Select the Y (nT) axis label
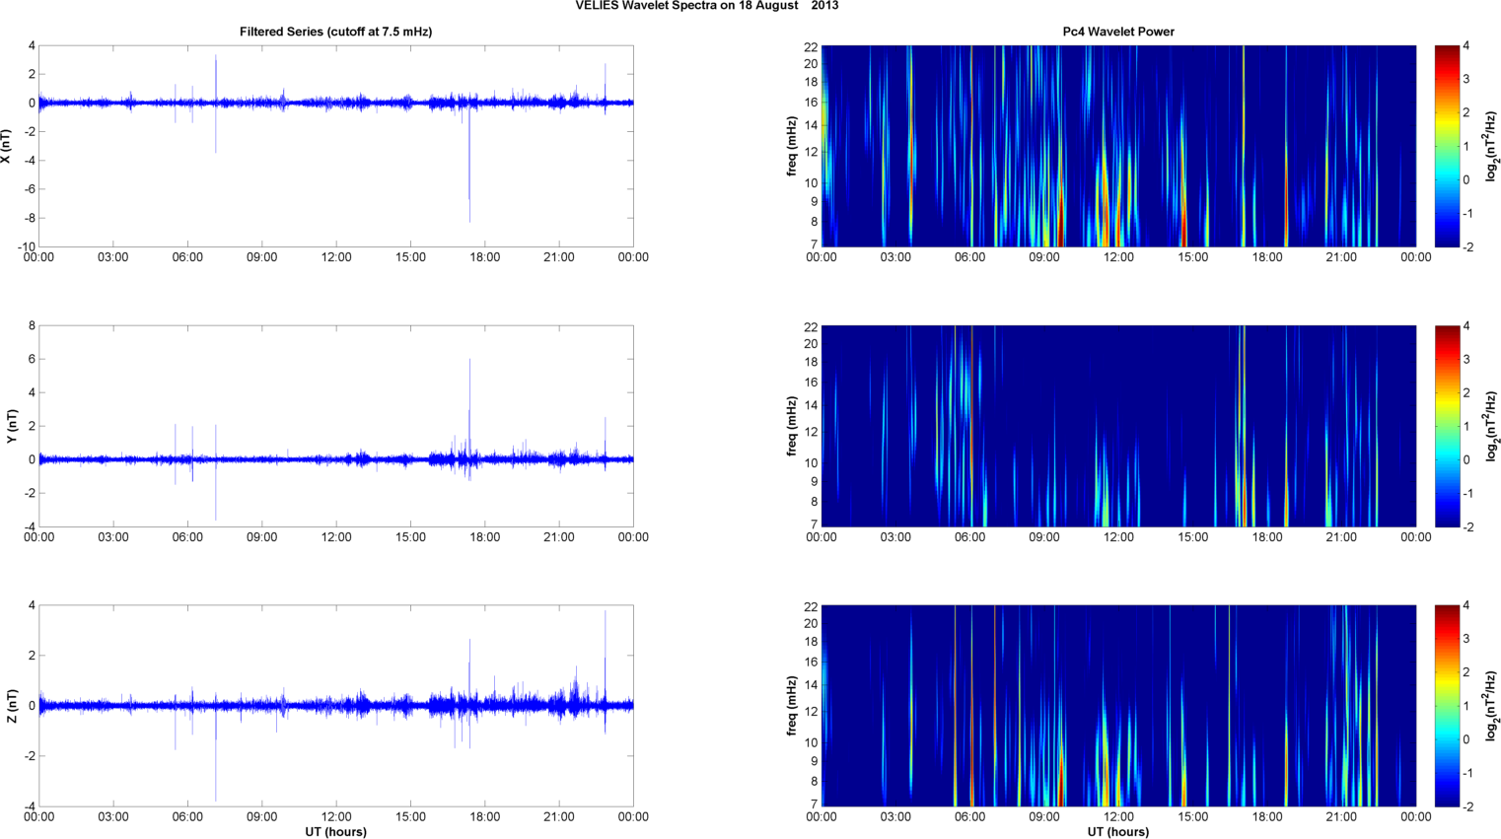1501x839 pixels. (12, 426)
